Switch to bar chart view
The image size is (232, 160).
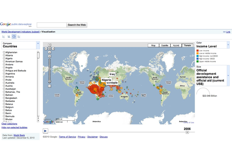[x=9, y=37]
